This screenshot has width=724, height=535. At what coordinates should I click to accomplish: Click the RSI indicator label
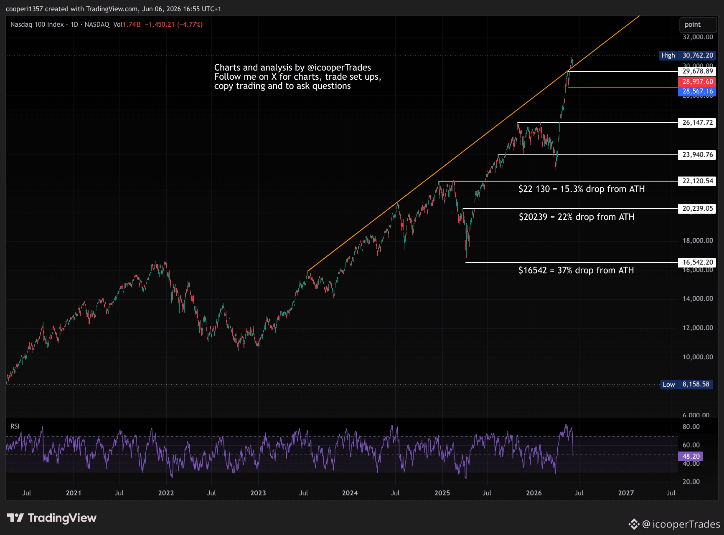pos(15,426)
